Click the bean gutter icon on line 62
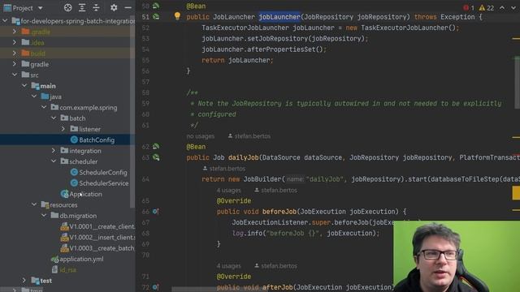The height and width of the screenshot is (292, 520). coord(155,146)
